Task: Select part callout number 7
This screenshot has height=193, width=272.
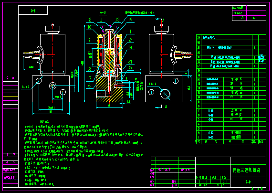Action: click(x=90, y=40)
